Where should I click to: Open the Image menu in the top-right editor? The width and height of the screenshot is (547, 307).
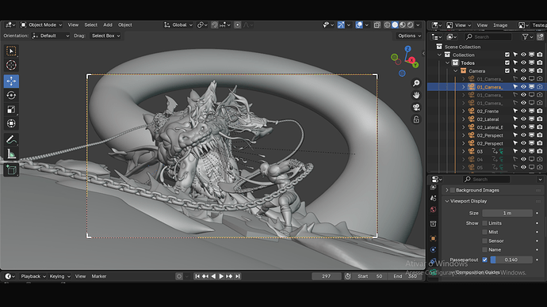(x=500, y=25)
